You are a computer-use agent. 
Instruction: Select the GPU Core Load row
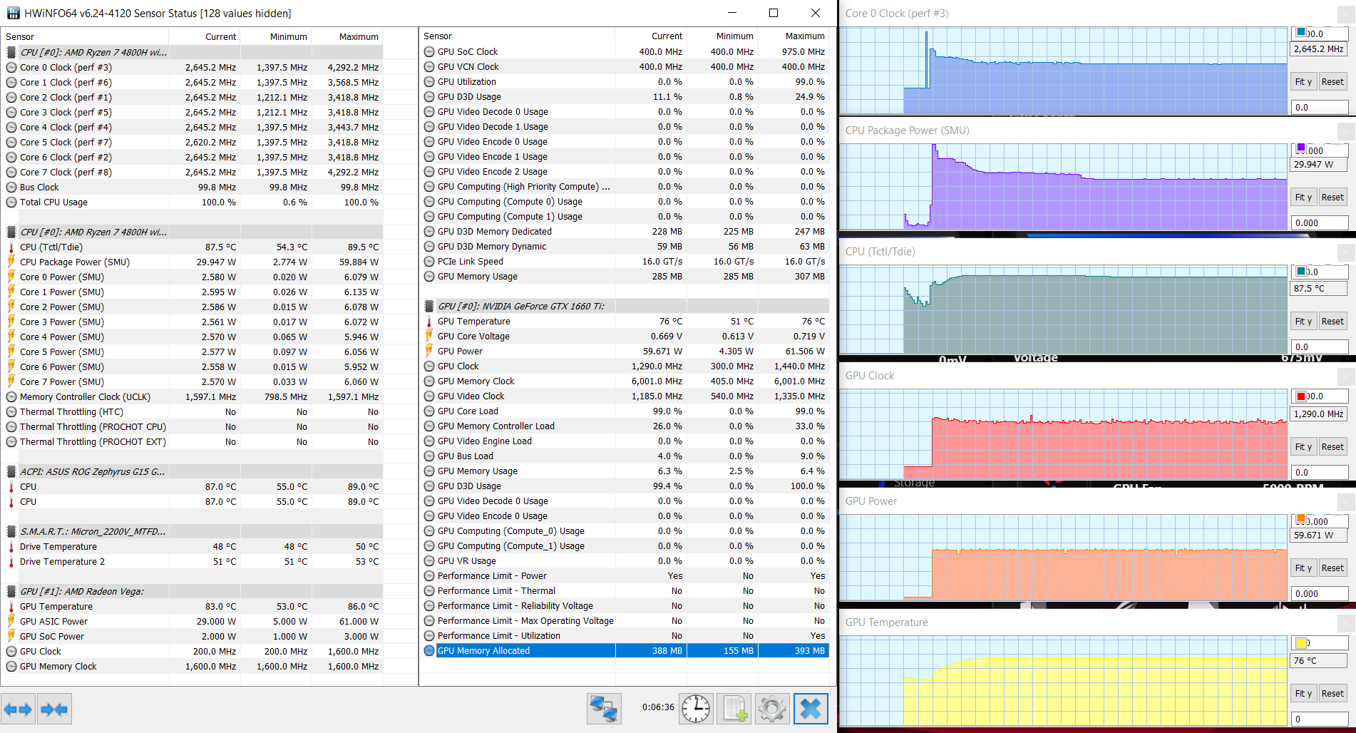click(x=625, y=411)
